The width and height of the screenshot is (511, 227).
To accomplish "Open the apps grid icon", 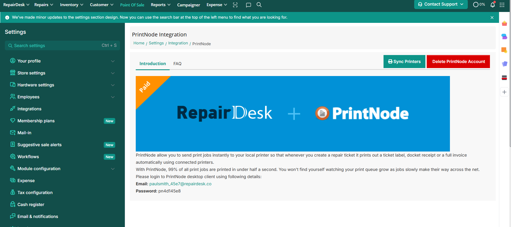I will click(502, 5).
